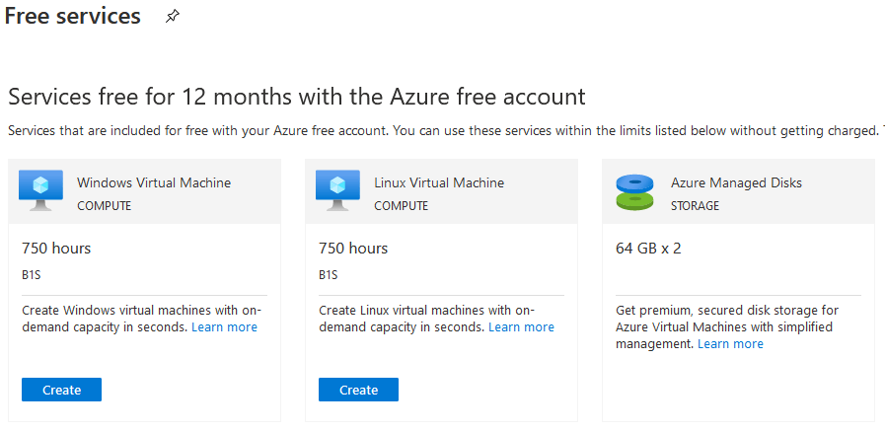The image size is (885, 431).
Task: Click the Windows Virtual Machine monitor icon
Action: click(40, 190)
